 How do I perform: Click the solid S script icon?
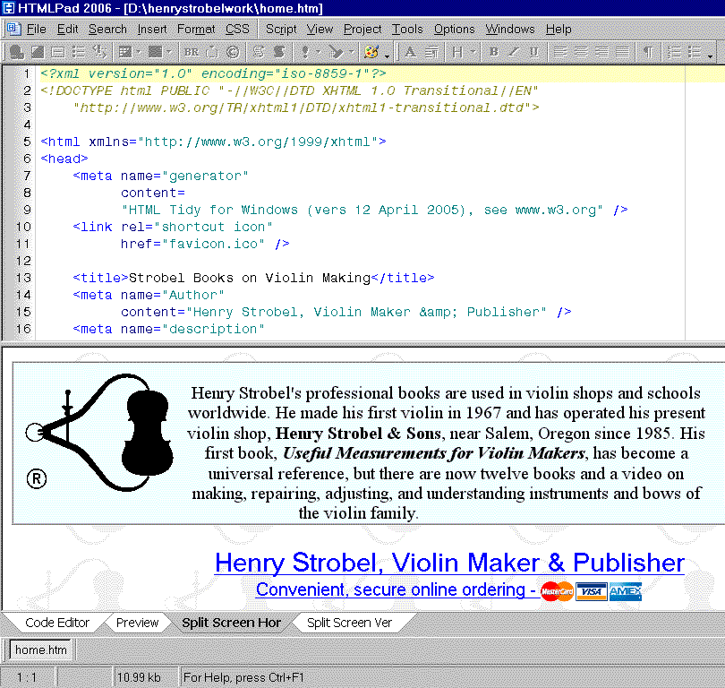(279, 52)
